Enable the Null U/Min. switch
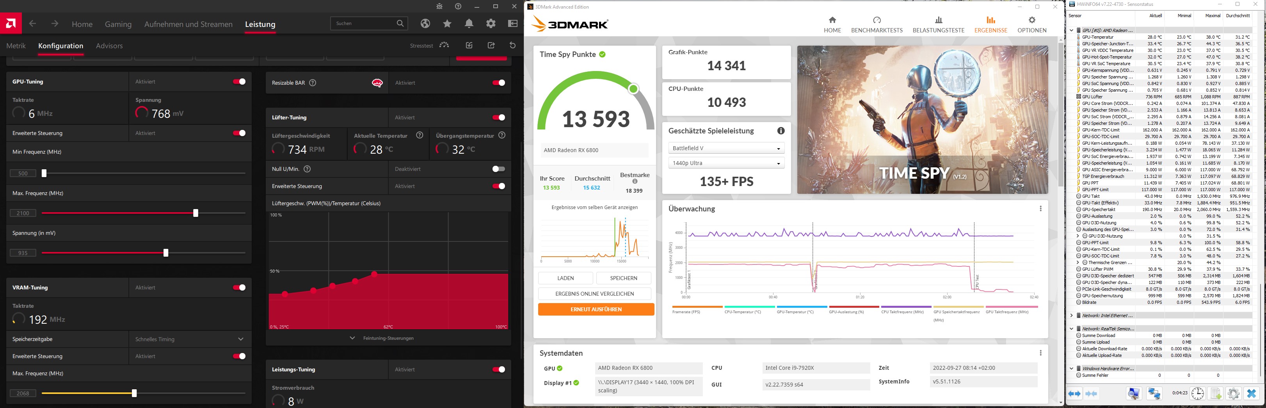1266x408 pixels. pos(499,169)
